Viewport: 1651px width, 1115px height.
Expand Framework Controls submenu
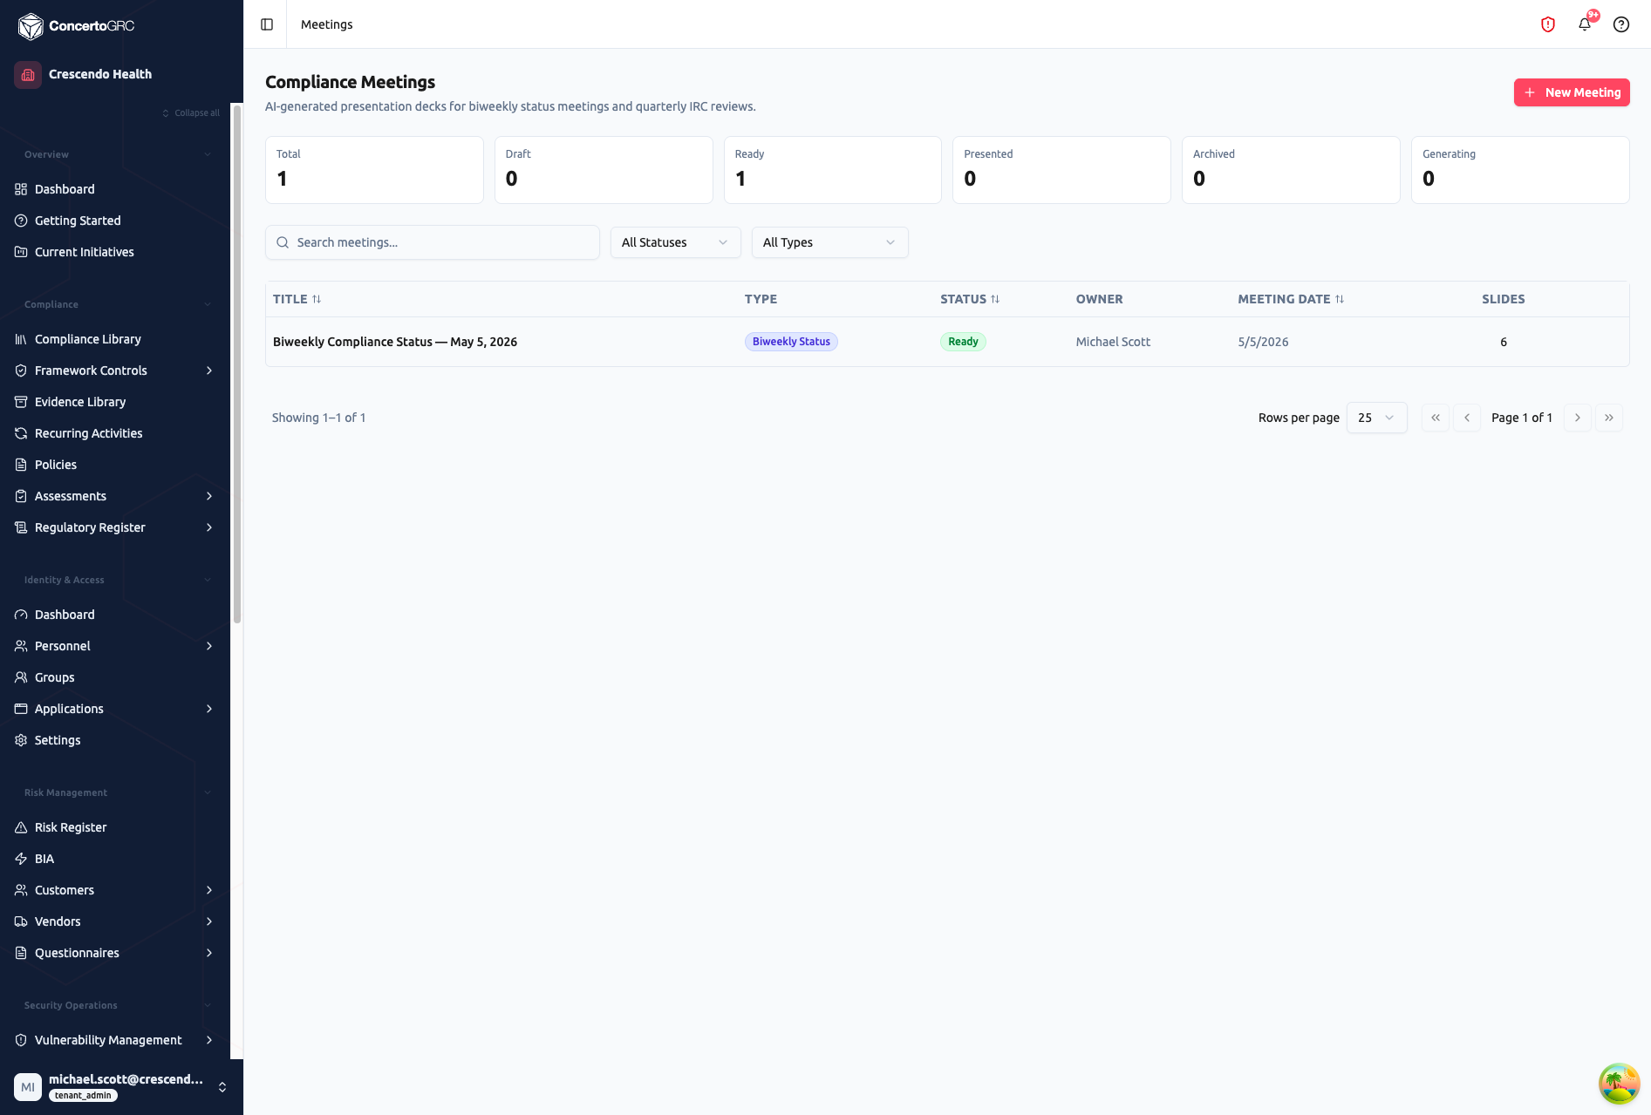click(x=209, y=371)
